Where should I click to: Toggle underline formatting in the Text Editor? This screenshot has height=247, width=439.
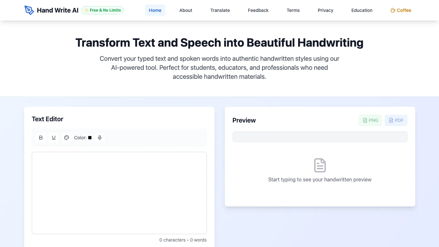[x=54, y=138]
